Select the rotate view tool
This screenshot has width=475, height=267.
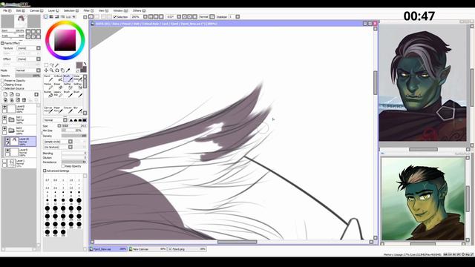[57, 70]
